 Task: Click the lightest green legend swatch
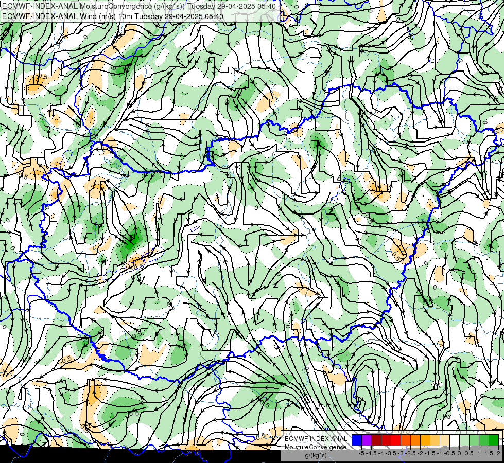point(464,440)
